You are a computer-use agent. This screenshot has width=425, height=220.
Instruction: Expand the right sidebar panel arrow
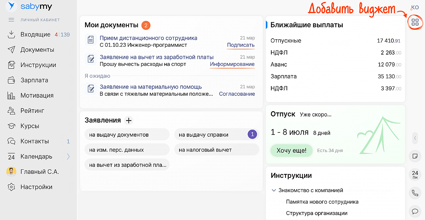click(415, 138)
